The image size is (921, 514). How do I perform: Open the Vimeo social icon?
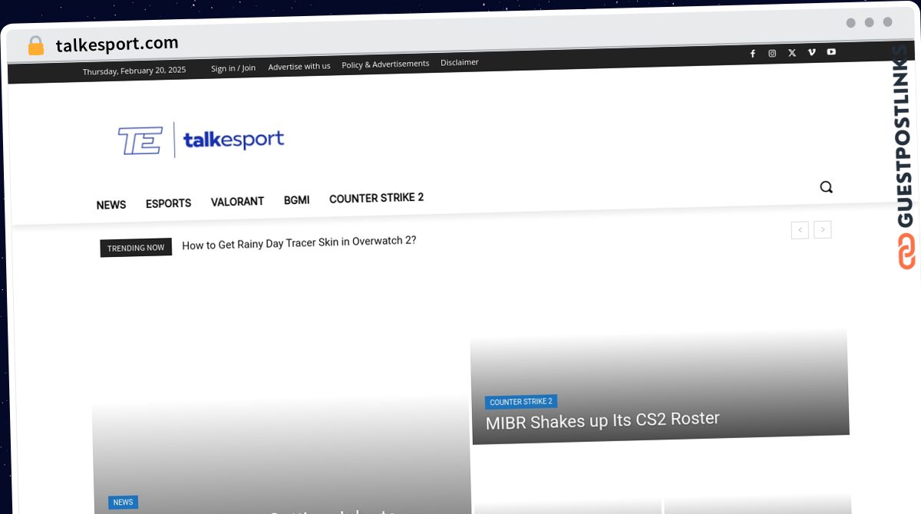(812, 52)
